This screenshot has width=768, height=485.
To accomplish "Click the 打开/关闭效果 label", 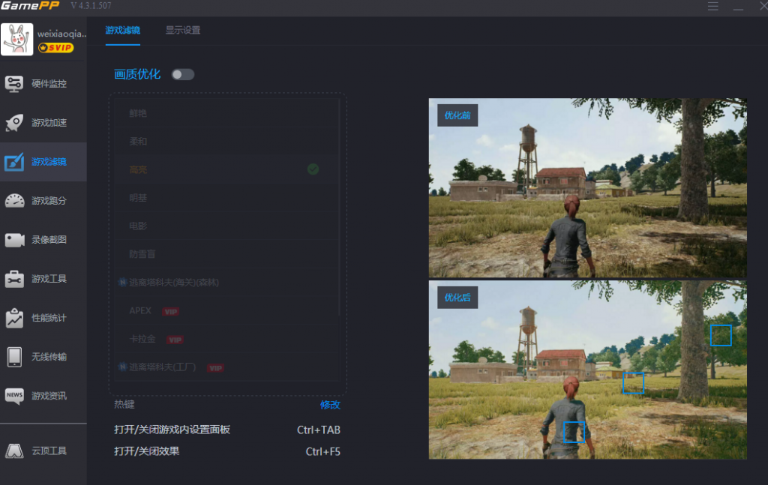I will (146, 451).
